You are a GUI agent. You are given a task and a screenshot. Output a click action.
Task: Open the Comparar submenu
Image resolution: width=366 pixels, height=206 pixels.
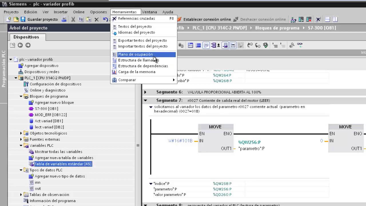tap(144, 80)
